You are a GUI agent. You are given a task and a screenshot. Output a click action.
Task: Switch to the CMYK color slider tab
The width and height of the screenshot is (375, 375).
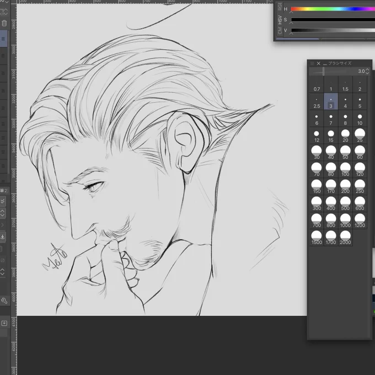[x=280, y=31]
